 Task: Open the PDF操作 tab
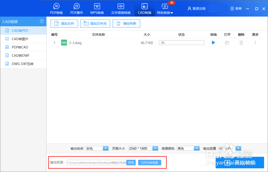[77, 9]
